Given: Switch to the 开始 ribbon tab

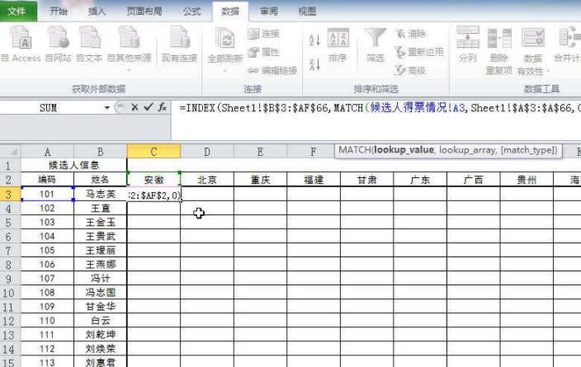Looking at the screenshot, I should pos(59,12).
